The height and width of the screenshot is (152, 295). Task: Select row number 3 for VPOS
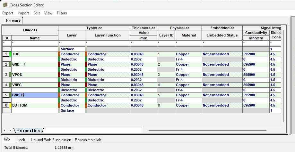point(6,75)
